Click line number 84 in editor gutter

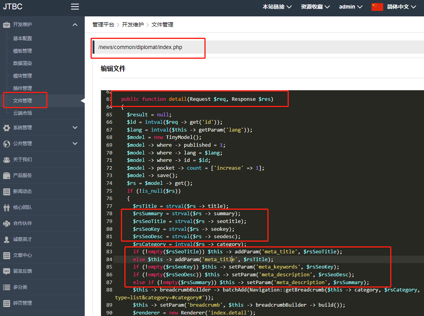(109, 260)
